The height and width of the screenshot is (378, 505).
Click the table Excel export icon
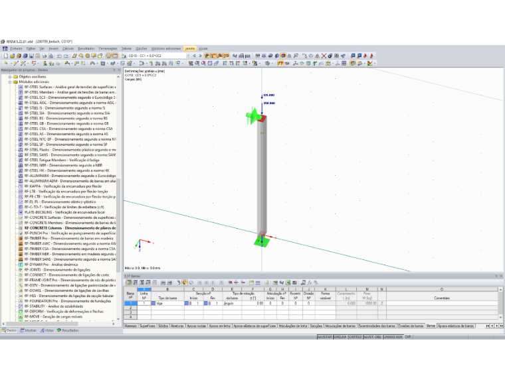point(288,283)
